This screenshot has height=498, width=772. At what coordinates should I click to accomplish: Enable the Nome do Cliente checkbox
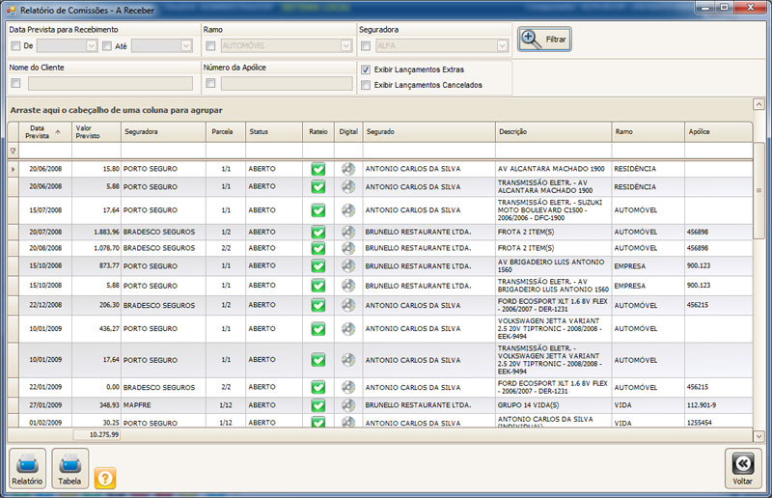[x=15, y=83]
